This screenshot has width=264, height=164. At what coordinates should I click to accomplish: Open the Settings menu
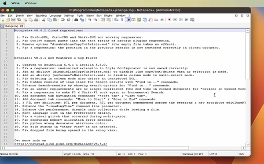click(69, 16)
